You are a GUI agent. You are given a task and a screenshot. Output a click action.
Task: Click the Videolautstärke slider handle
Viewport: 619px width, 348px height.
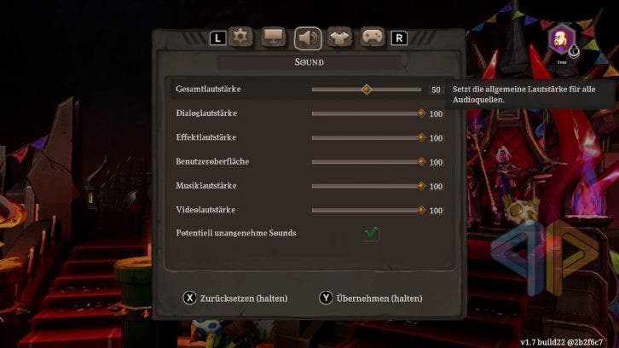coord(421,210)
